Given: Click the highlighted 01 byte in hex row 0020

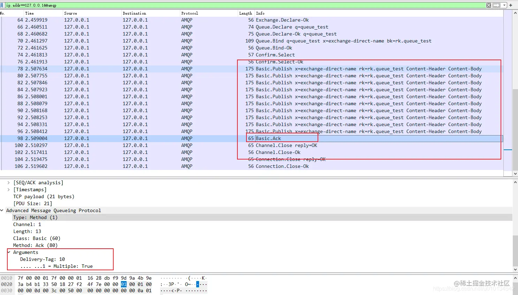Looking at the screenshot, I should point(124,284).
